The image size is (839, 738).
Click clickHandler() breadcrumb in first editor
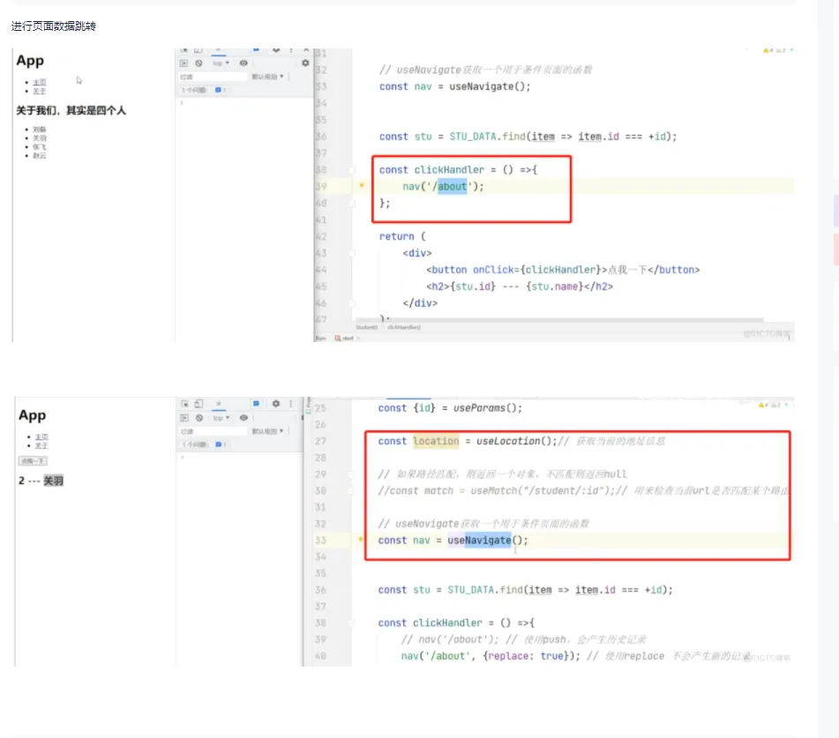tap(404, 327)
